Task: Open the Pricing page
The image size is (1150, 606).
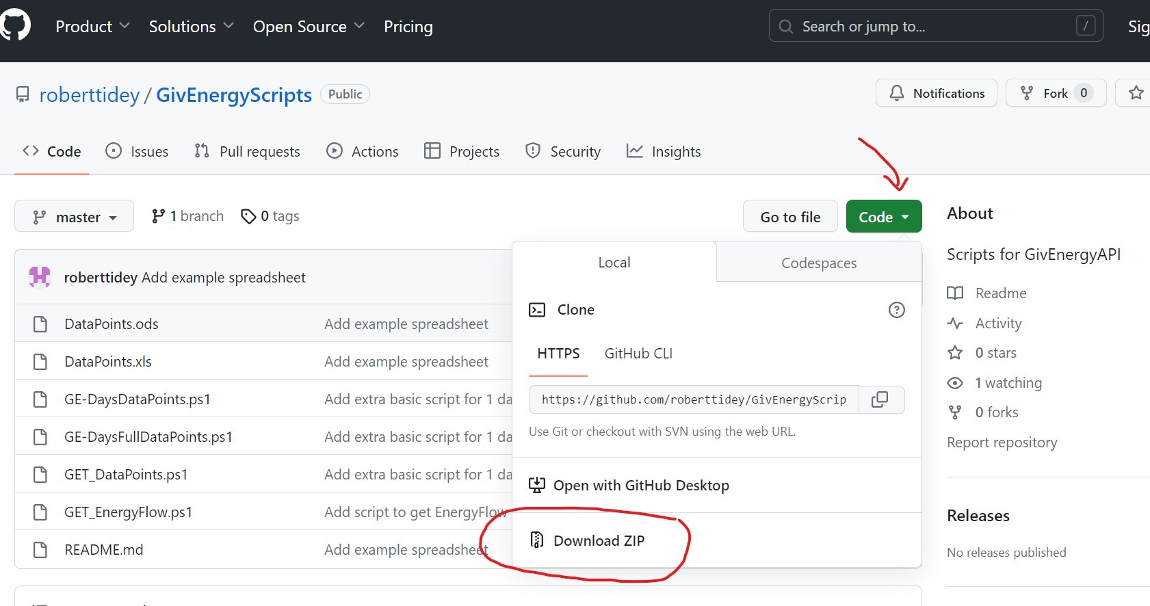Action: [408, 26]
